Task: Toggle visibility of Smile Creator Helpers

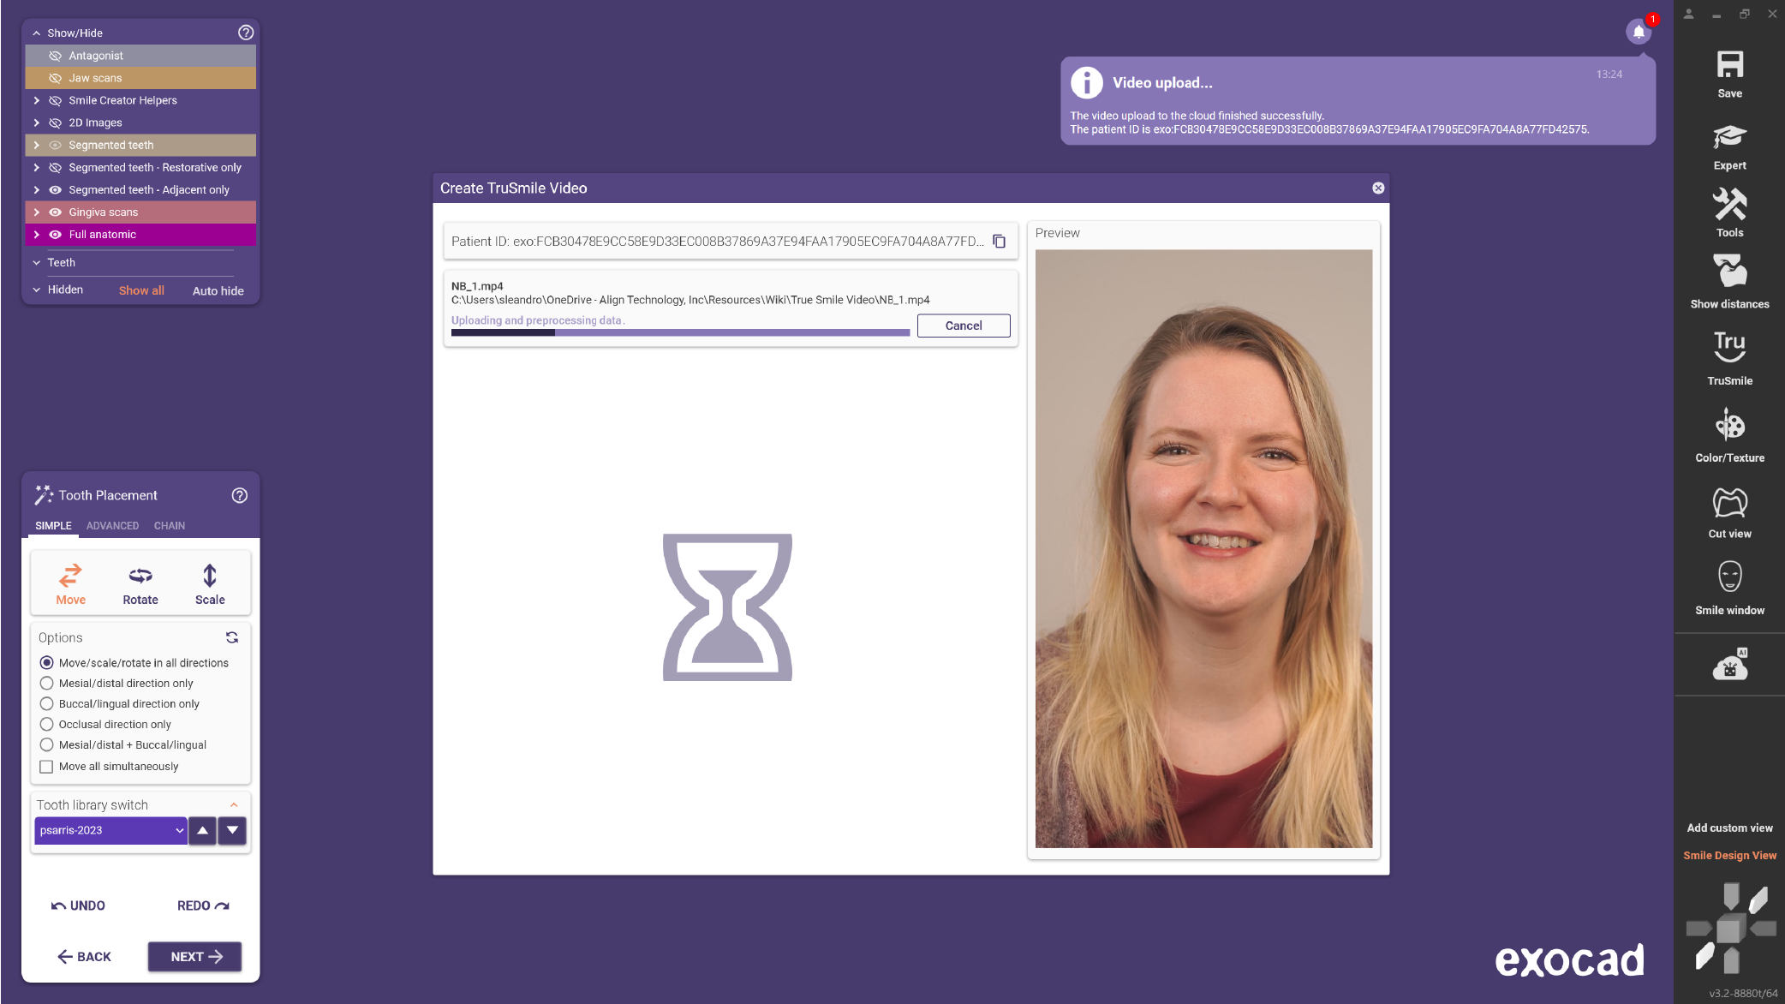Action: tap(56, 100)
